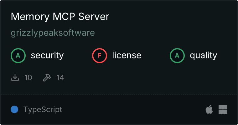Click the green A quality grade badge
This screenshot has width=238, height=125.
177,56
